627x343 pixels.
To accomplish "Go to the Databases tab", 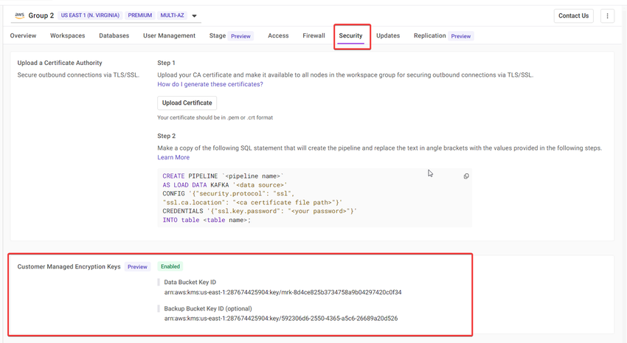I will (114, 35).
